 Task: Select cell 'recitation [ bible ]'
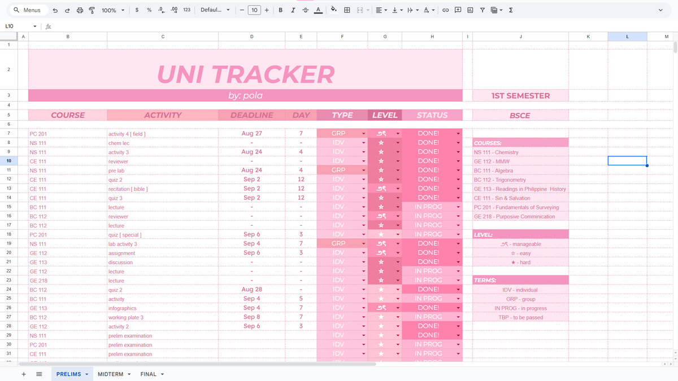[163, 189]
